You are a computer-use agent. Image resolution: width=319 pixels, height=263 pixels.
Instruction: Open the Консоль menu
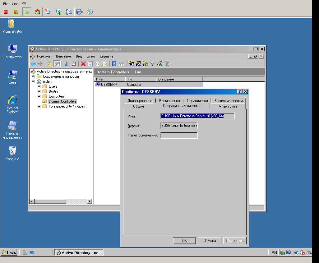click(x=44, y=56)
